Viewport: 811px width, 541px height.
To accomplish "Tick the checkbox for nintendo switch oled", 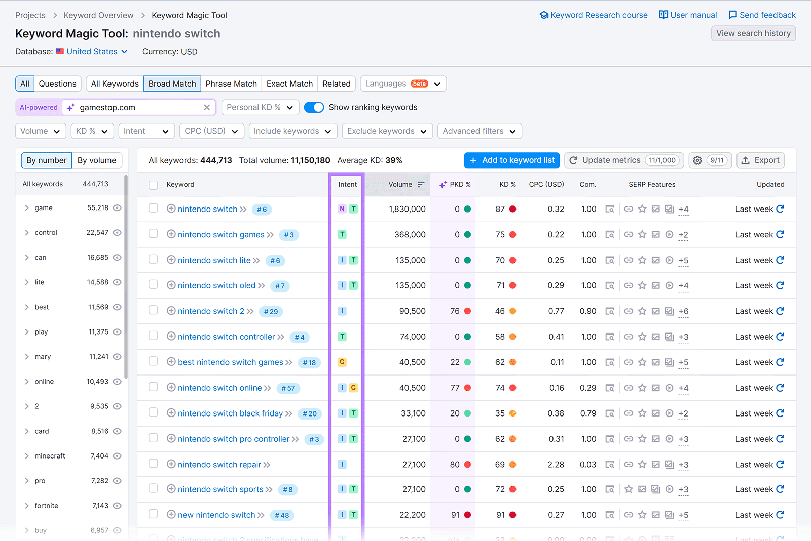I will (153, 285).
